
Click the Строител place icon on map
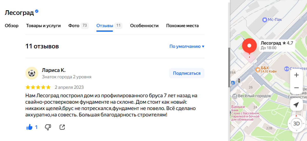[287, 69]
